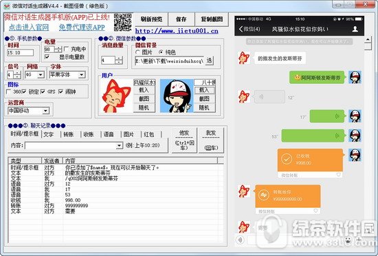This screenshot has height=256, width=378.
Task: Click the boy avatar beside green text message
Action: pyautogui.click(x=355, y=77)
